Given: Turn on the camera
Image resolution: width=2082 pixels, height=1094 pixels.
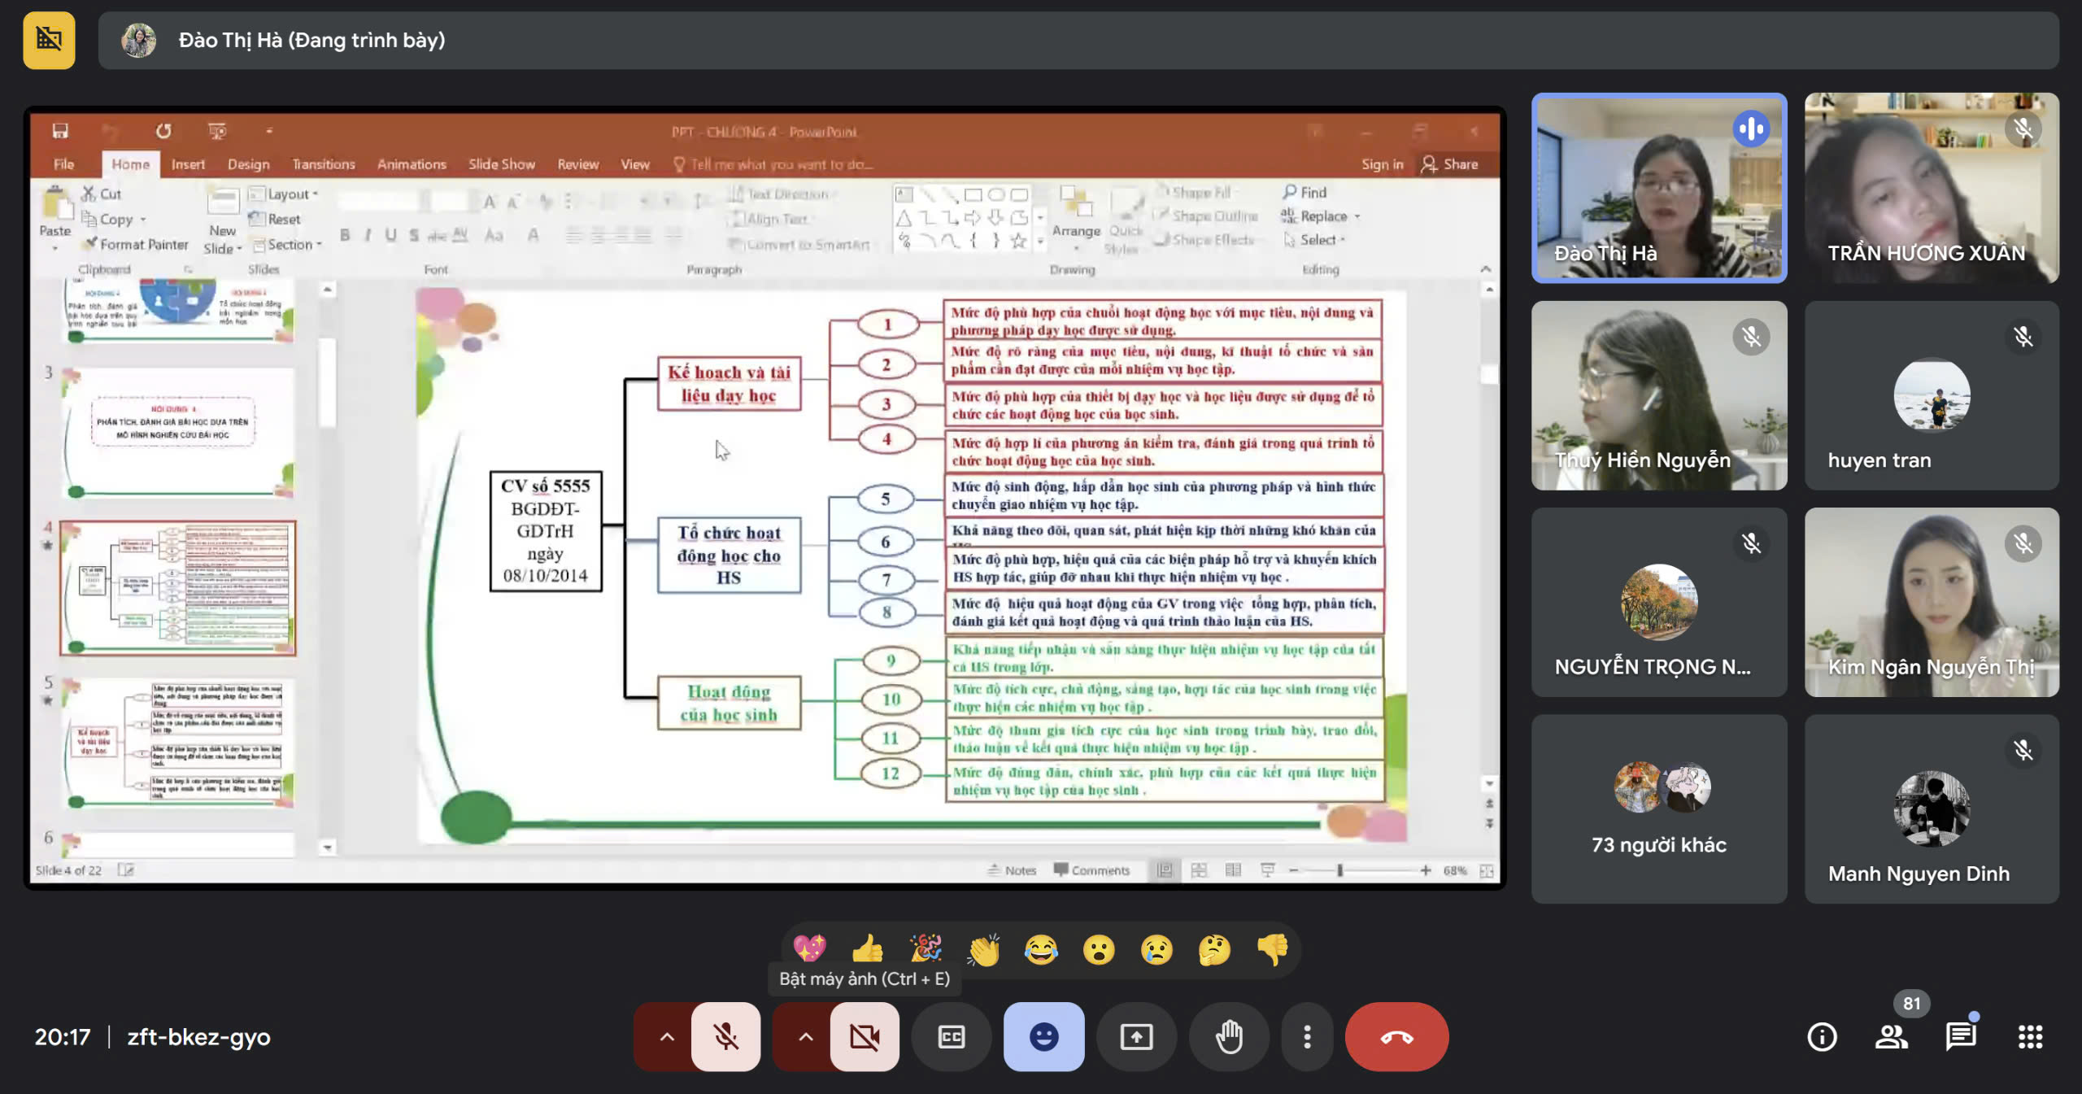Looking at the screenshot, I should pyautogui.click(x=865, y=1036).
